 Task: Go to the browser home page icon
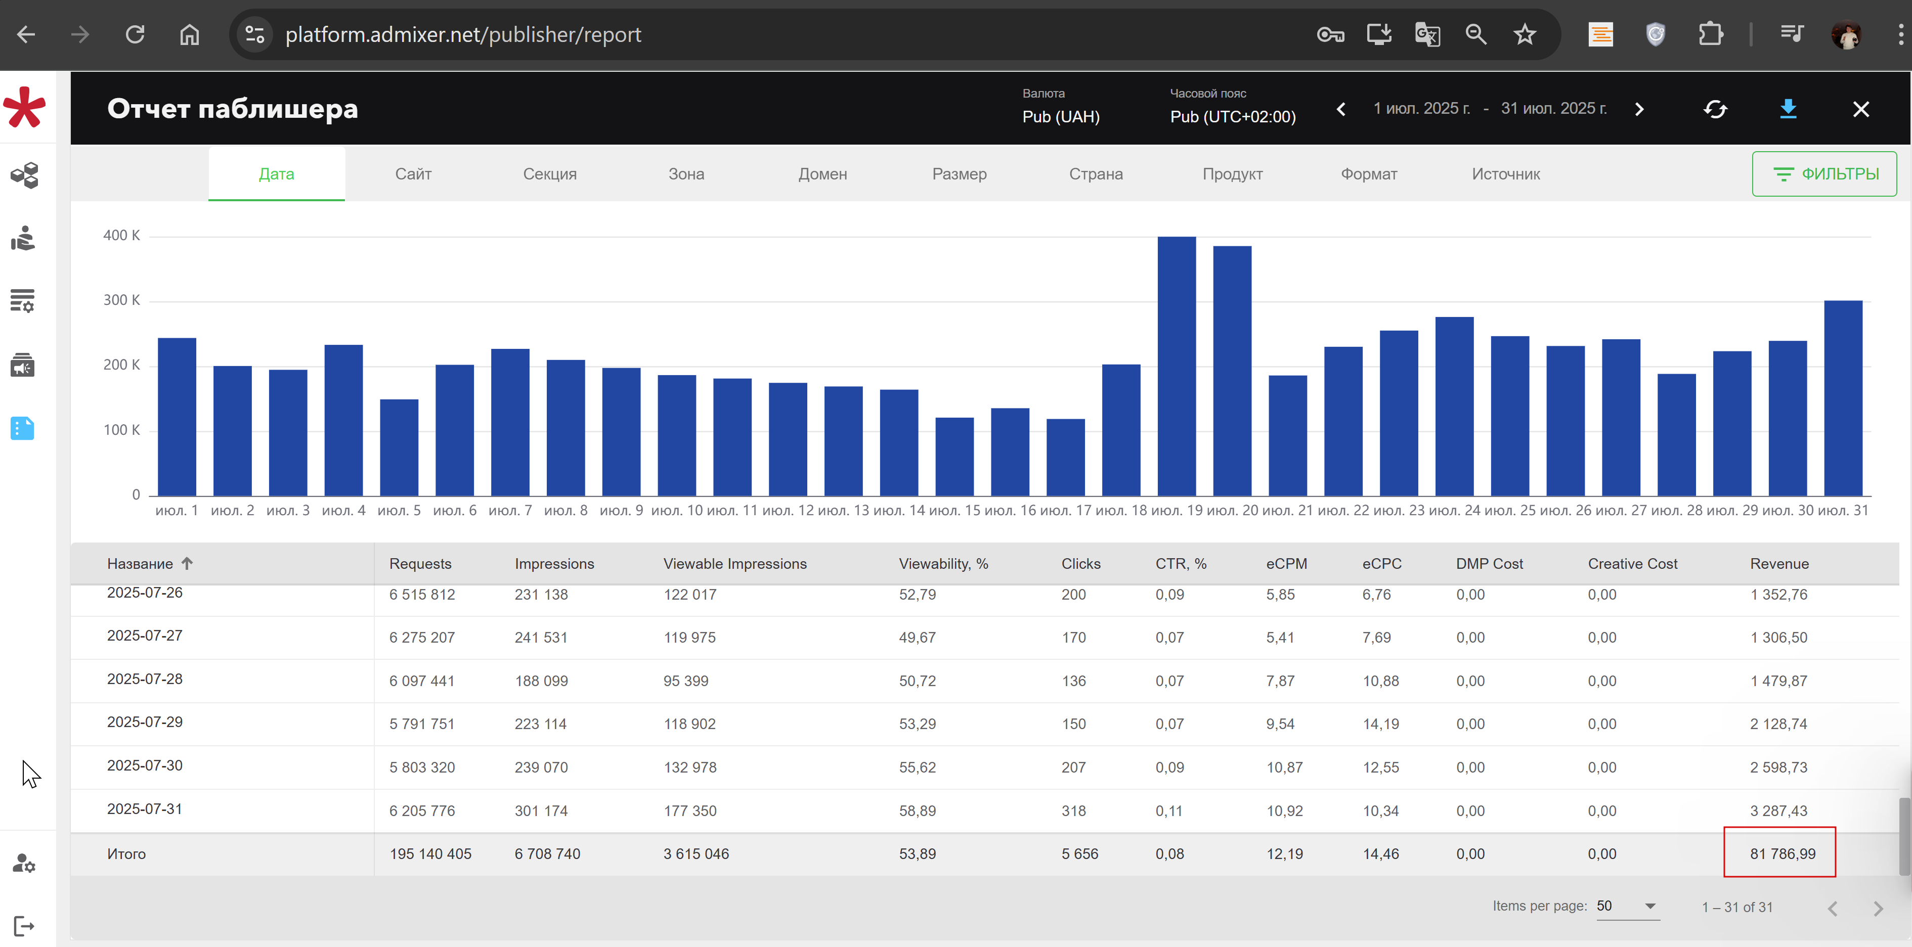coord(189,34)
